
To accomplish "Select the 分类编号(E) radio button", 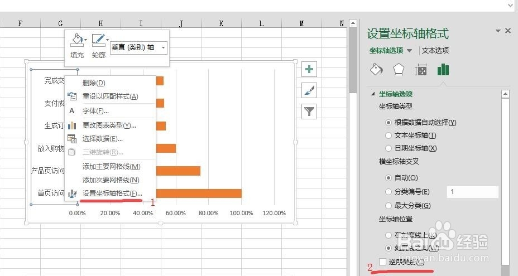I will [x=388, y=192].
